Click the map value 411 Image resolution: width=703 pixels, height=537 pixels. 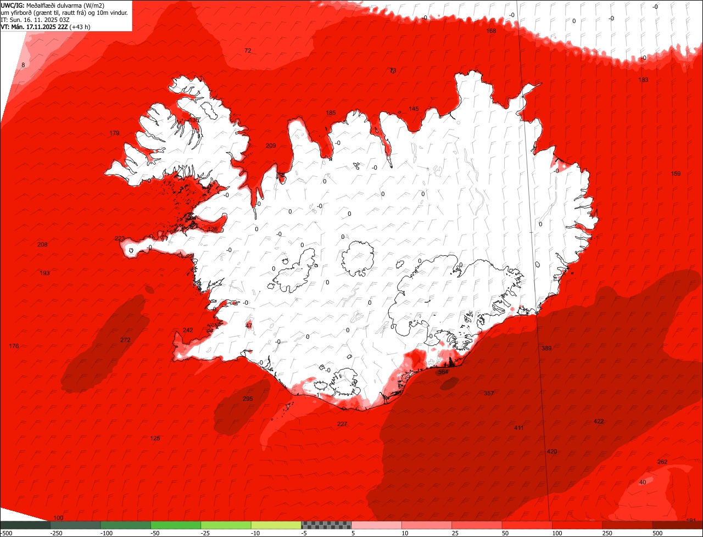click(519, 428)
